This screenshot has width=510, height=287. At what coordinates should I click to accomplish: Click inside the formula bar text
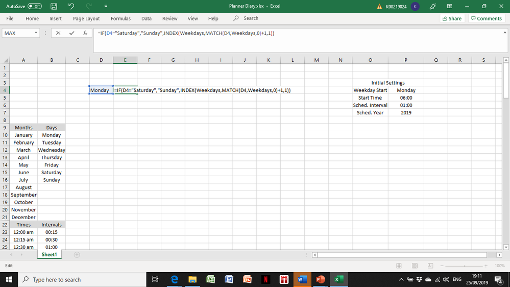pyautogui.click(x=186, y=33)
